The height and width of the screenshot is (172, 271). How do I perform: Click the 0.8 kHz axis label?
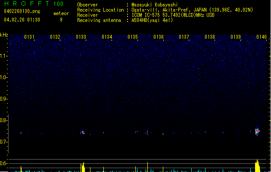(3, 120)
